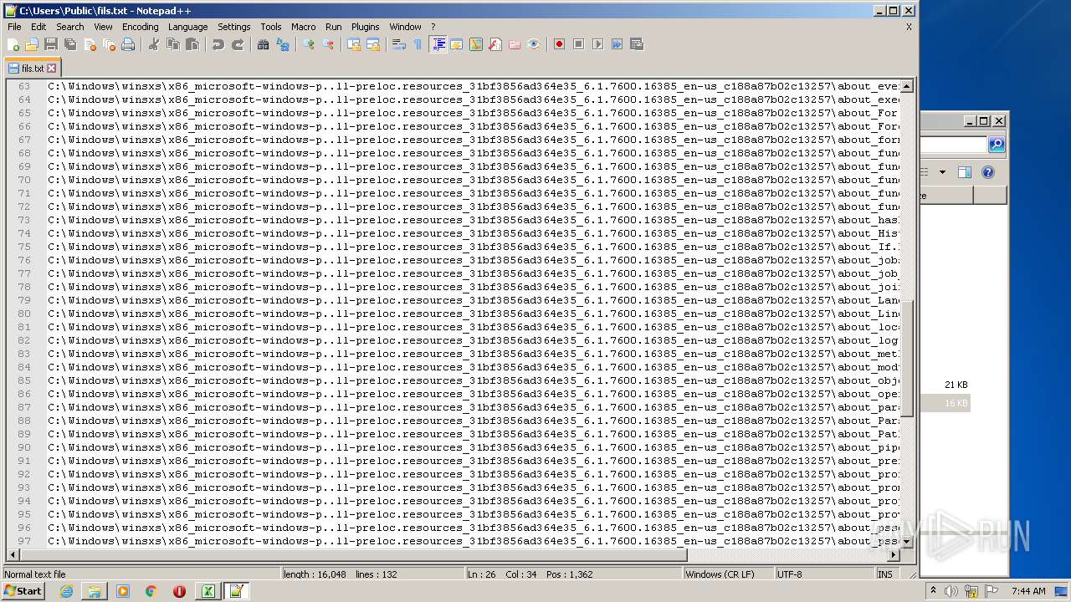Open Find with the binoculars icon
This screenshot has height=602, width=1071.
point(264,44)
